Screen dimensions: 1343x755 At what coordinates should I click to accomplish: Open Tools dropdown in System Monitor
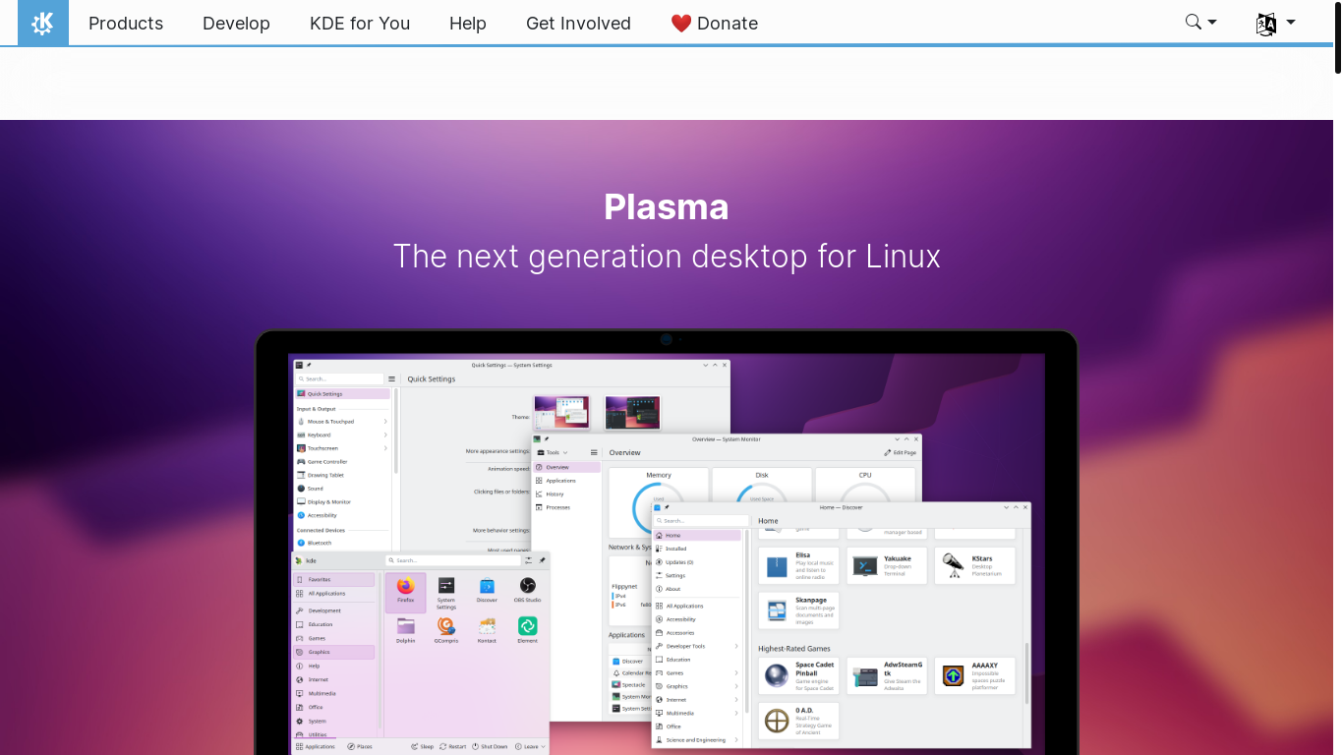553,452
